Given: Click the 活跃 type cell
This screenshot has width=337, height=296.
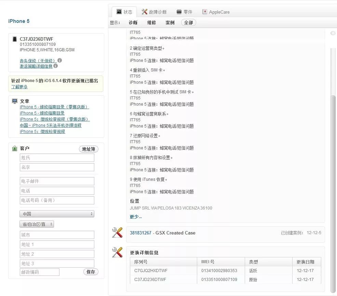Looking at the screenshot, I should click(x=269, y=271).
